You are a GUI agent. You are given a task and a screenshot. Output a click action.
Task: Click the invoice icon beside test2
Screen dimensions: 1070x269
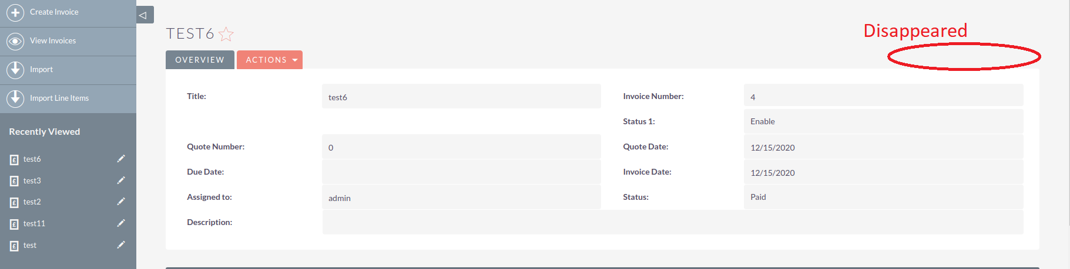[x=14, y=203]
